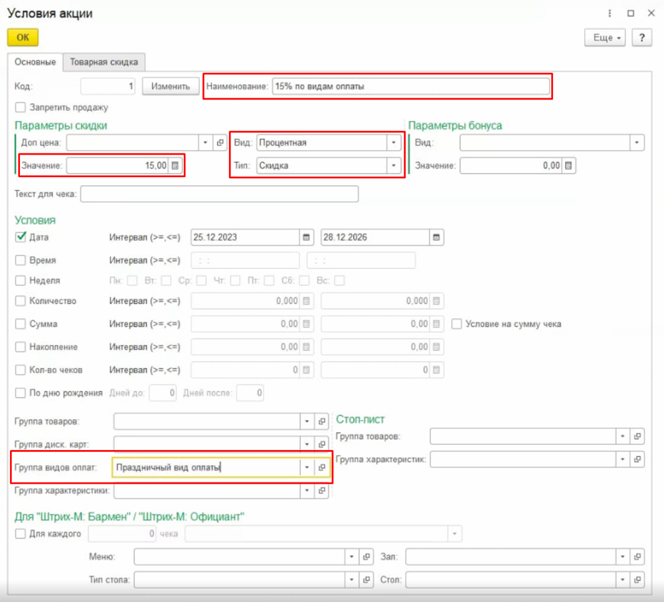Viewport: 664px width, 602px height.
Task: Open calendar picker for end date 28.12.2026
Action: pos(436,237)
